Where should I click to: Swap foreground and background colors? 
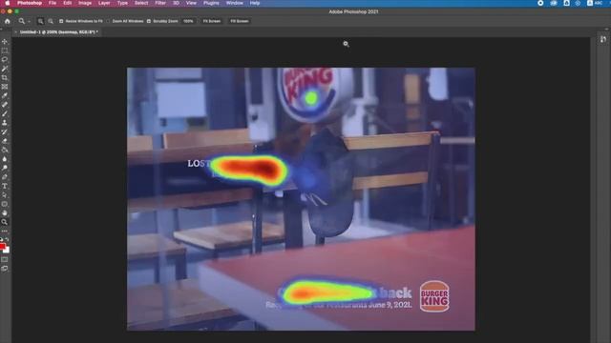[x=7, y=240]
